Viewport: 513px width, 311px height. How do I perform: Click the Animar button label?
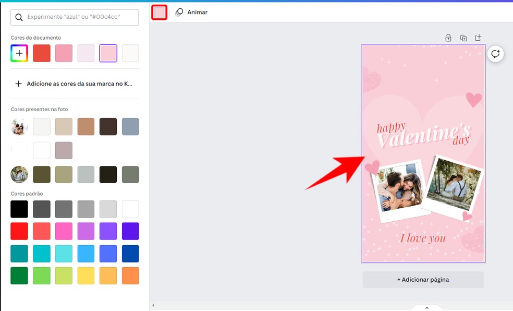197,13
